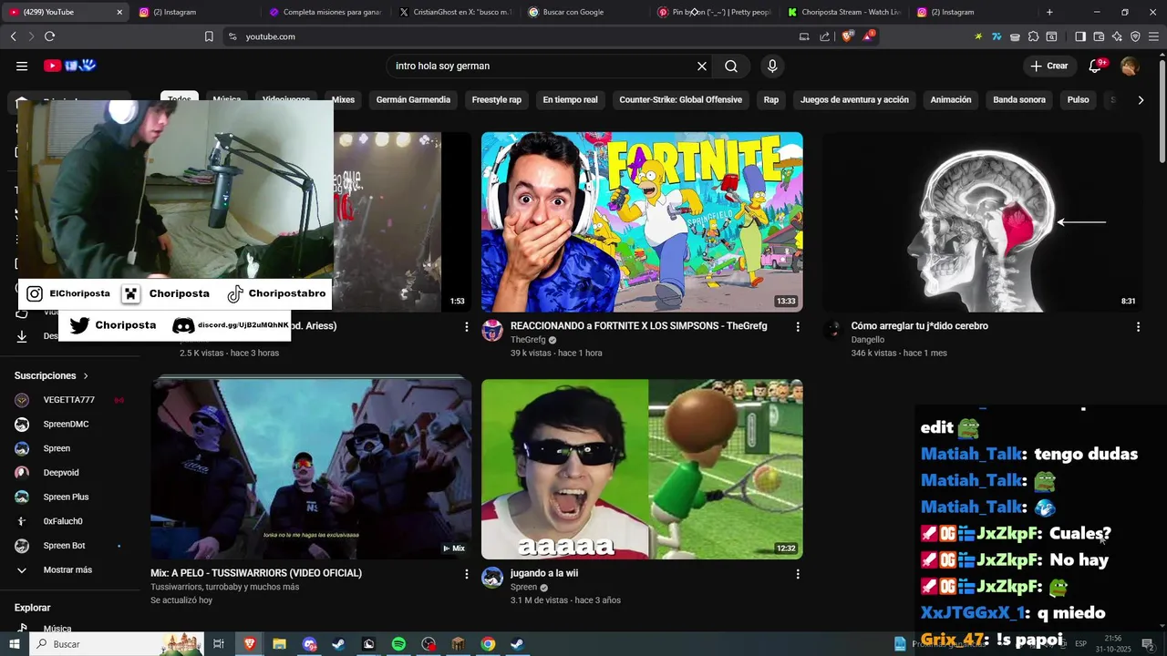Screen dimensions: 1167x656
Task: Clear the search box text
Action: (x=702, y=66)
